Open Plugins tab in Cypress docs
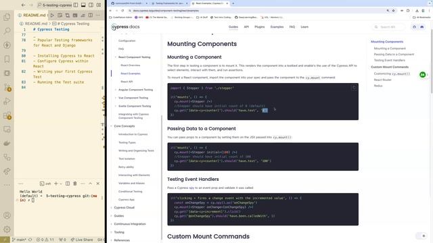 (x=259, y=27)
